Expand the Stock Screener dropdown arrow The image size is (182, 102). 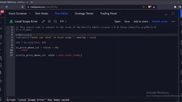30,14
